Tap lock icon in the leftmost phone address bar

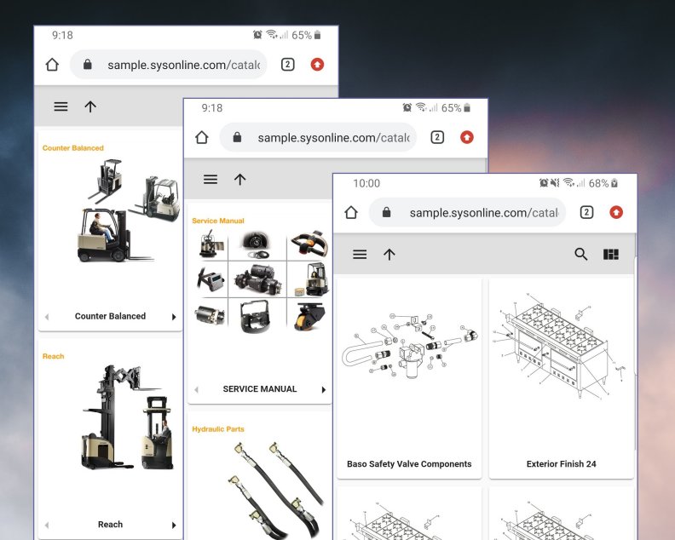[x=88, y=65]
